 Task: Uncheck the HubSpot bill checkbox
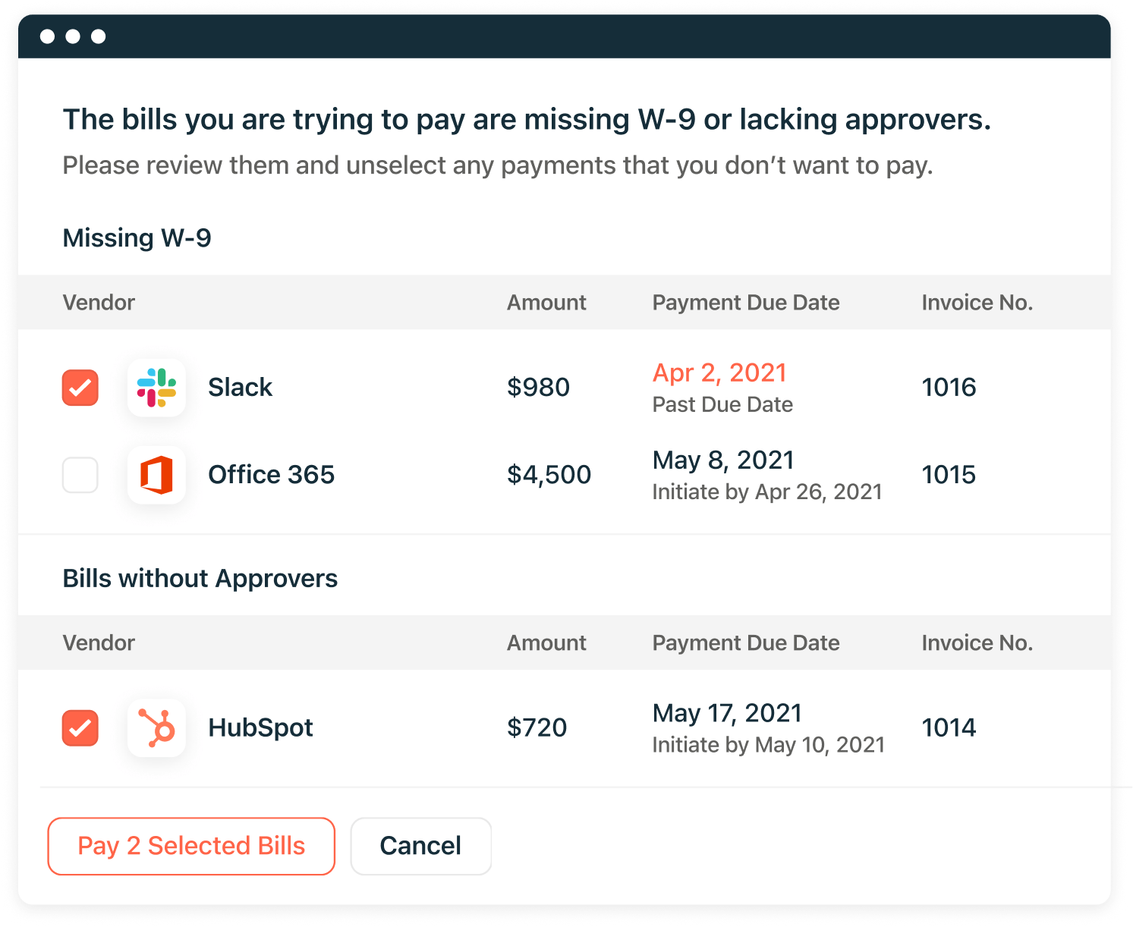coord(80,728)
